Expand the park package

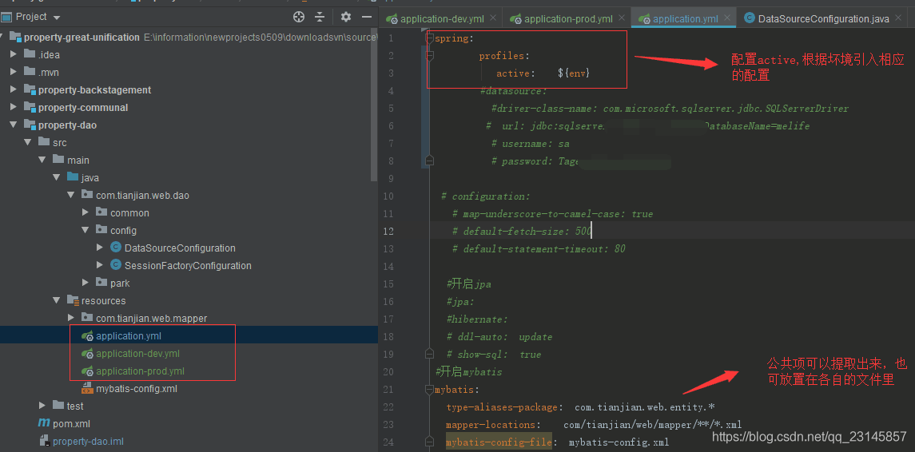pyautogui.click(x=85, y=283)
